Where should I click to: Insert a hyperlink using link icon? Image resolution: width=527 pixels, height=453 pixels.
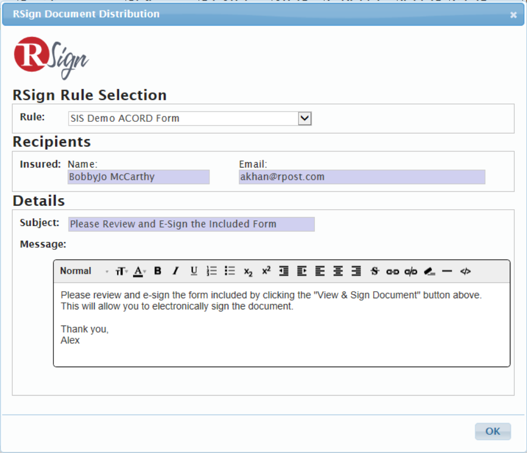click(393, 272)
